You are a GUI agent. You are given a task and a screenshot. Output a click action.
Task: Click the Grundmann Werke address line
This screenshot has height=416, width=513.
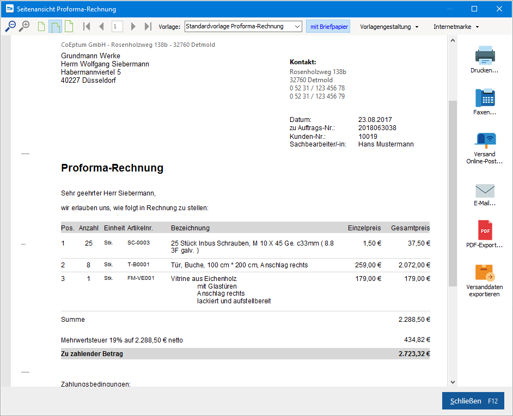pos(90,56)
